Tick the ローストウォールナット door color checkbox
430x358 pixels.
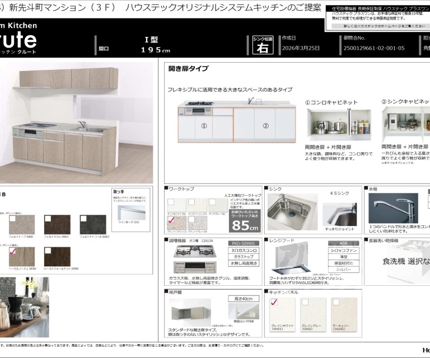(48, 251)
